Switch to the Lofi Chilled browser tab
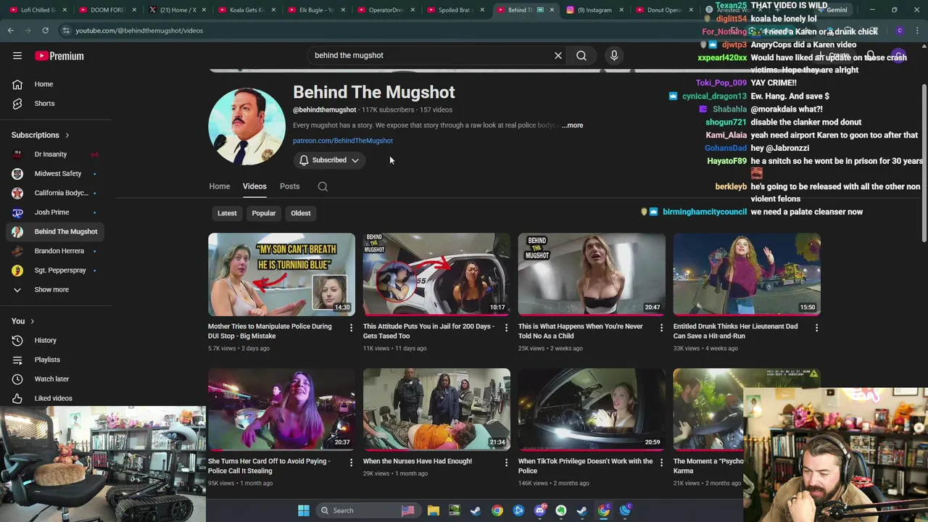Screen dimensions: 928x522 [x=38, y=10]
